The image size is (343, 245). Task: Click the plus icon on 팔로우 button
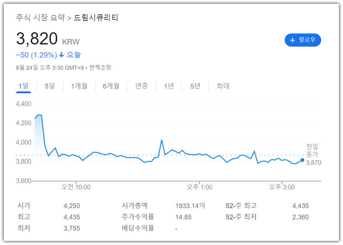292,40
